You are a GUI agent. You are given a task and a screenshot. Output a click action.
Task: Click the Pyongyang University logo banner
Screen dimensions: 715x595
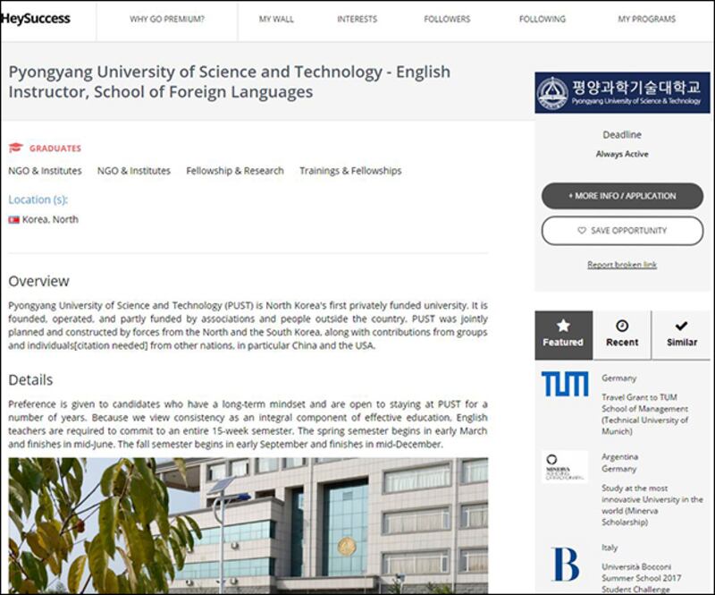(622, 92)
